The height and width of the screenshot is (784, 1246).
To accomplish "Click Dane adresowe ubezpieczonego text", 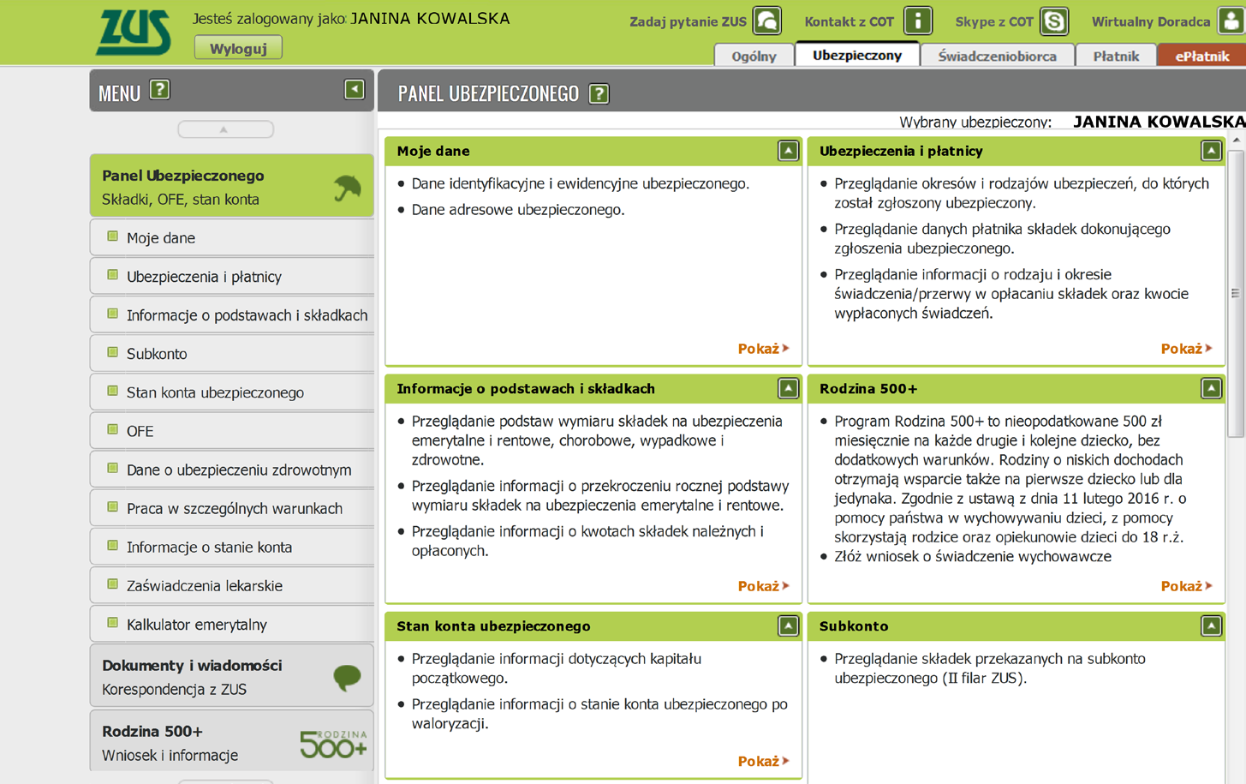I will point(518,210).
